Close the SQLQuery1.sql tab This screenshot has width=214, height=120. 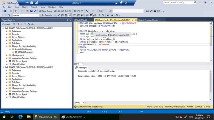[x=136, y=20]
